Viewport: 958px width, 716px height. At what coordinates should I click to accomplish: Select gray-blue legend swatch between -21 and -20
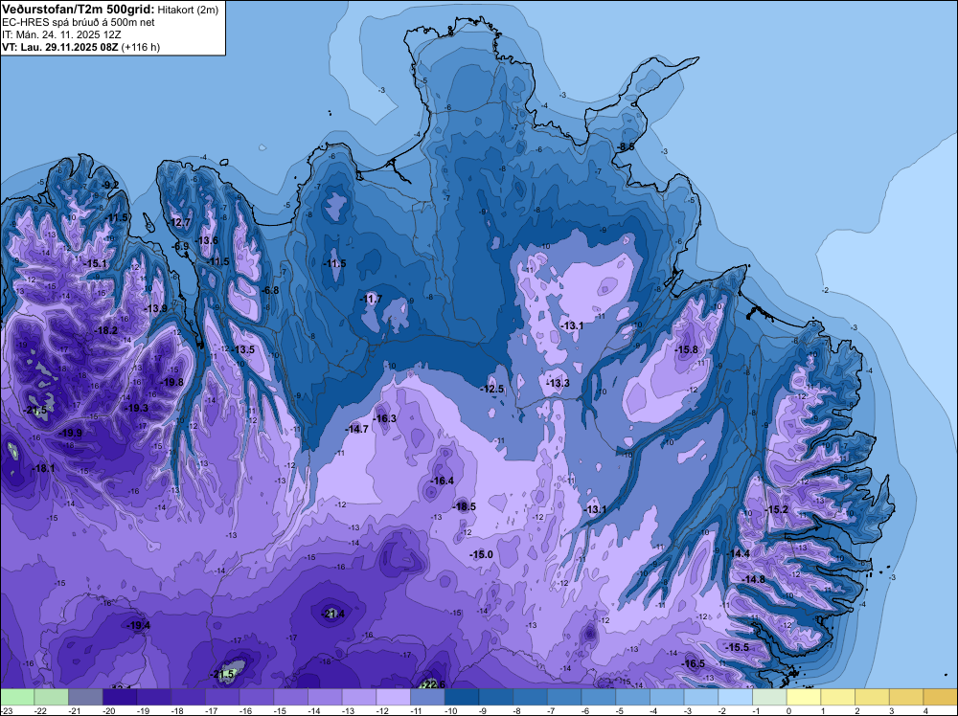click(85, 697)
